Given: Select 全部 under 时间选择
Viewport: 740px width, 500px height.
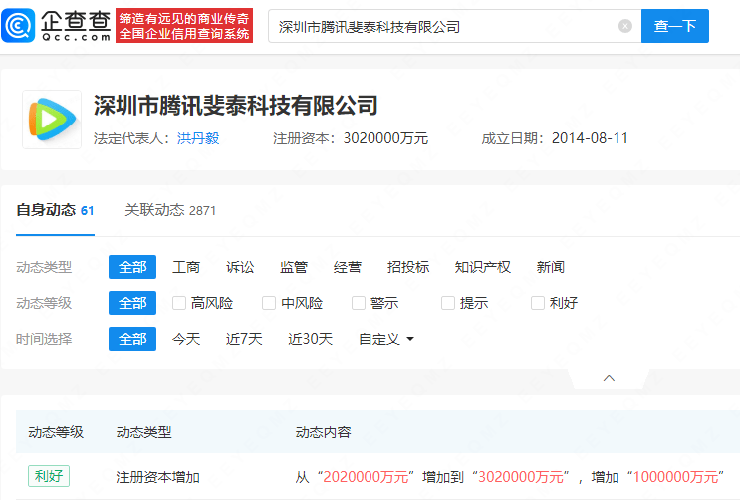Looking at the screenshot, I should pos(132,339).
